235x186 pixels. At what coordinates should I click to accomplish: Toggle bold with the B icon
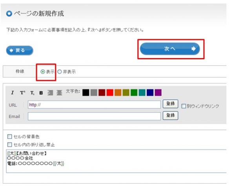click(41, 93)
